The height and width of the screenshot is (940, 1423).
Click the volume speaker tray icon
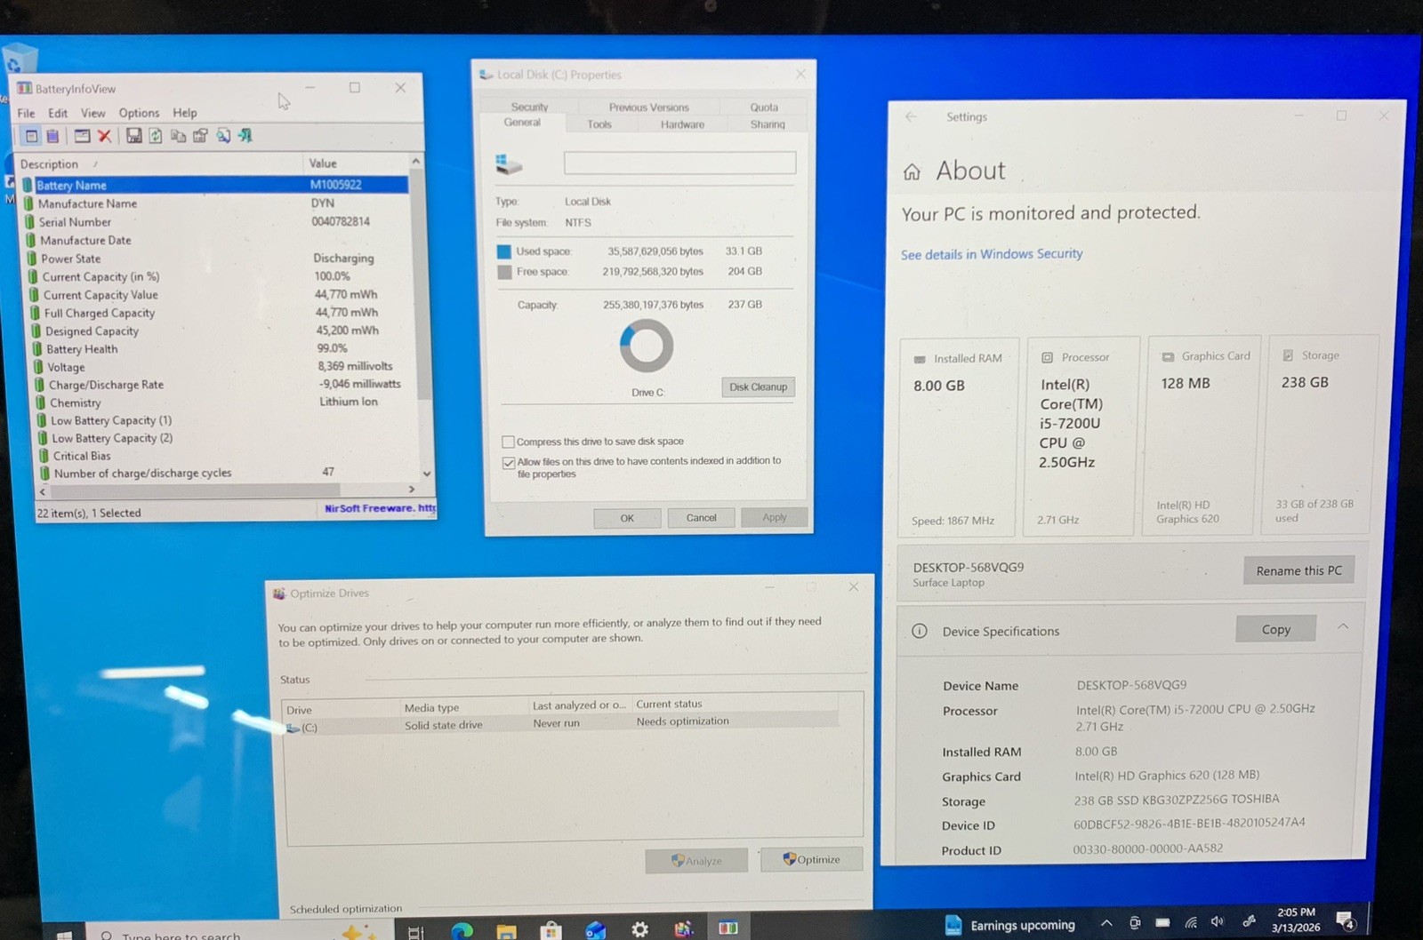[x=1218, y=922]
